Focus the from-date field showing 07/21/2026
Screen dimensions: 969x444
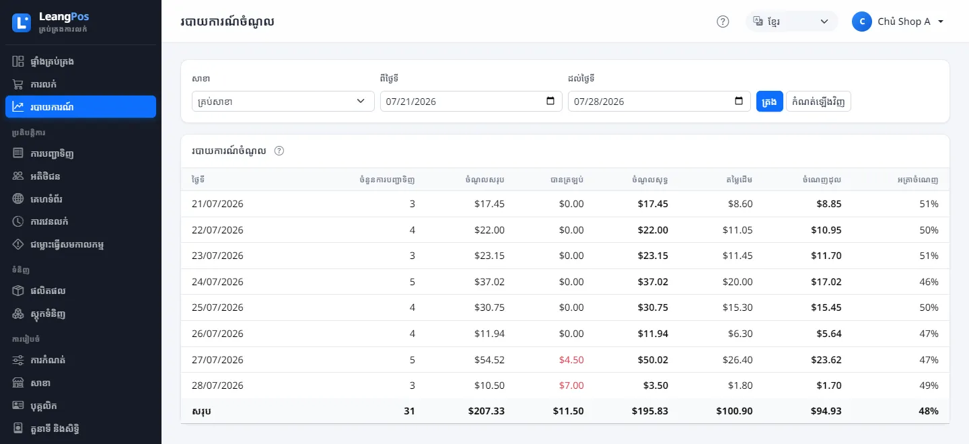tap(471, 102)
